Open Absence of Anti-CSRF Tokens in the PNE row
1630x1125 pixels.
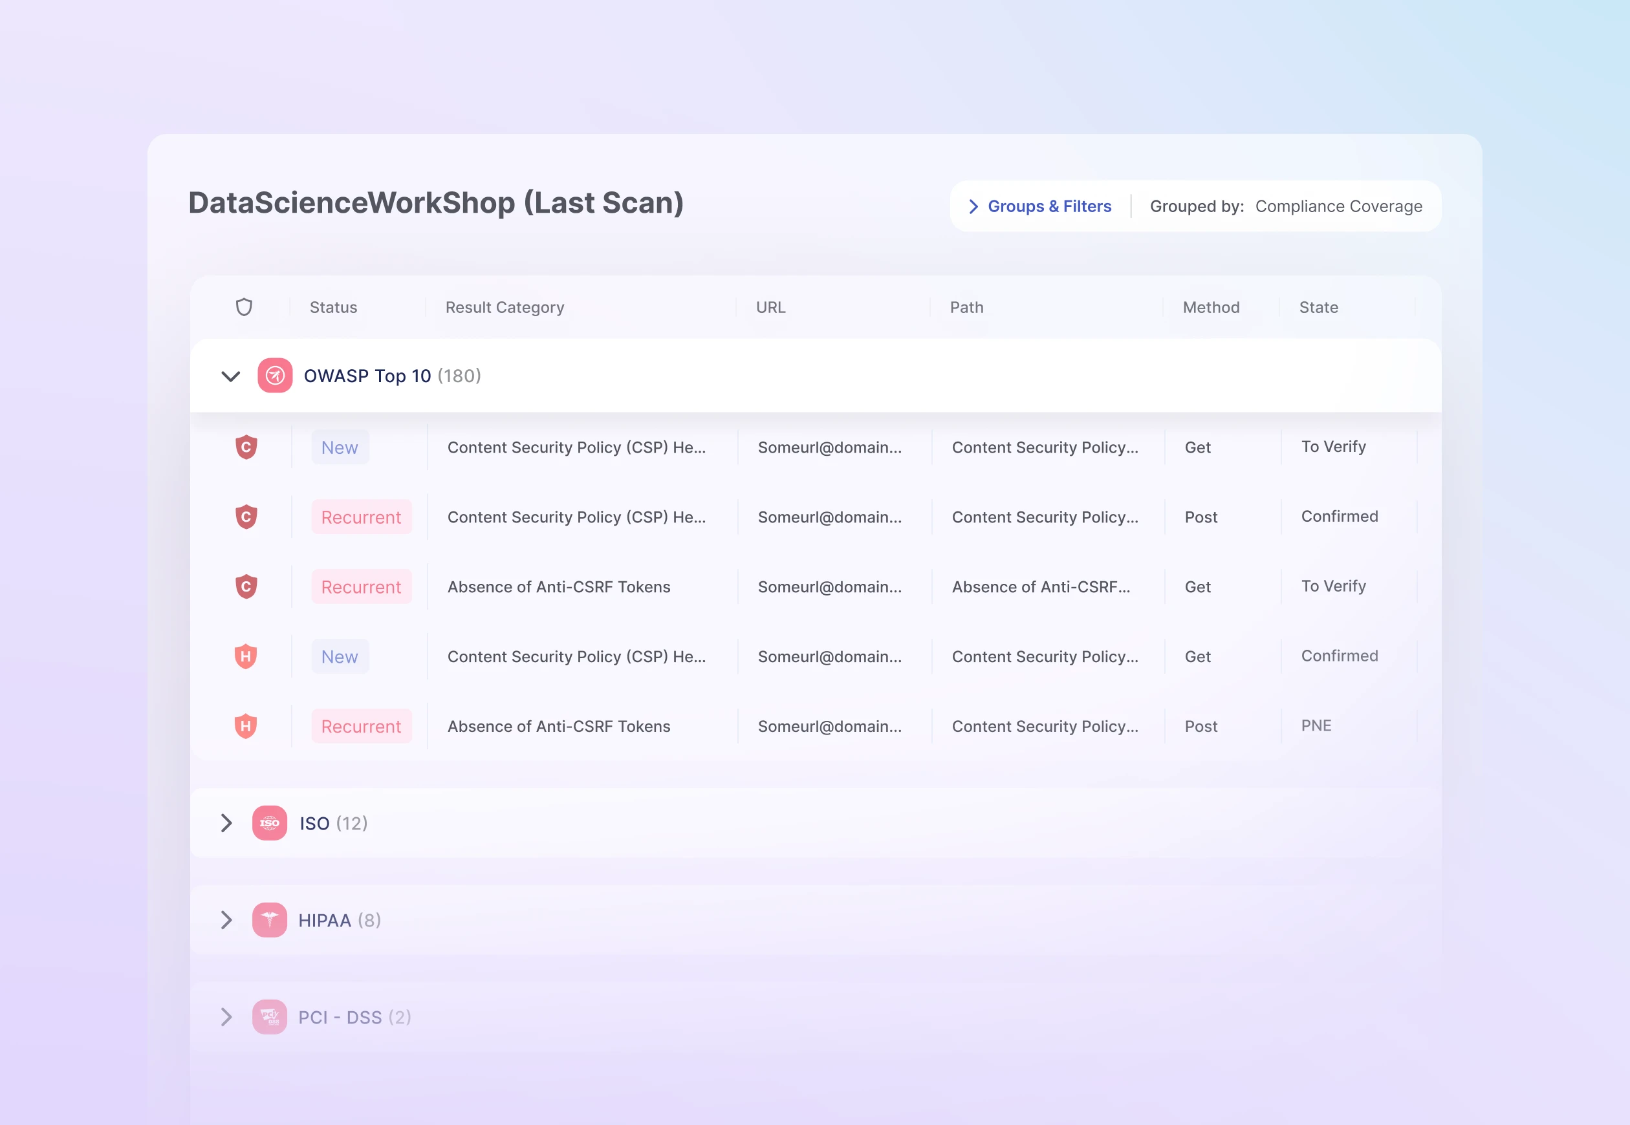559,726
